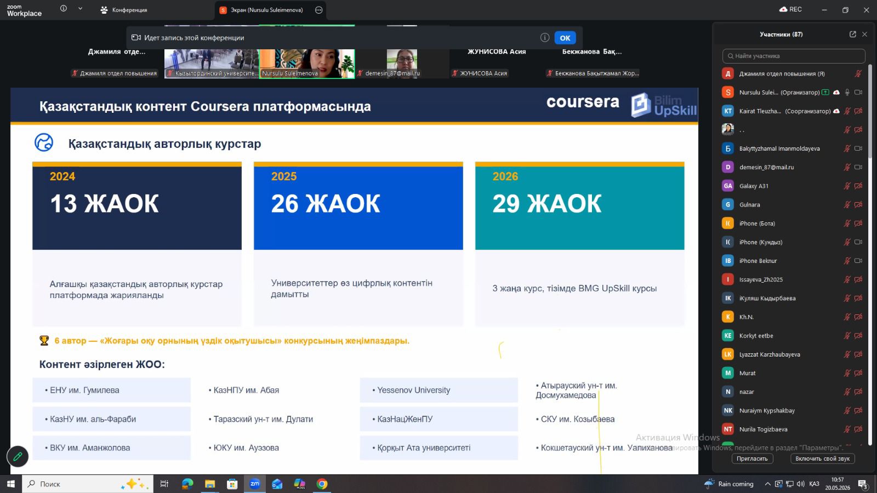Click the camera-off icon for Nuraiym Kypshakbay
Viewport: 877px width, 493px height.
coord(858,410)
